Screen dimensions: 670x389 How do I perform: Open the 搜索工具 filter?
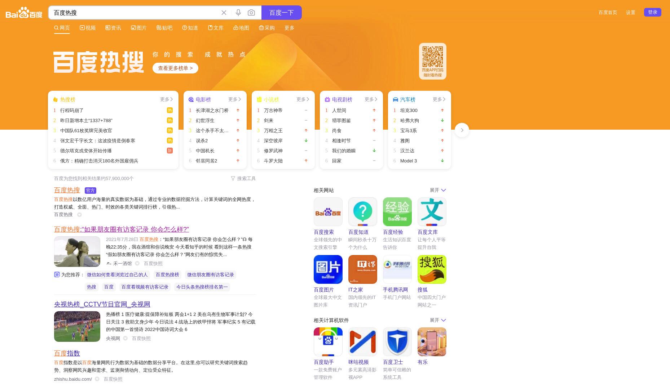(x=243, y=178)
